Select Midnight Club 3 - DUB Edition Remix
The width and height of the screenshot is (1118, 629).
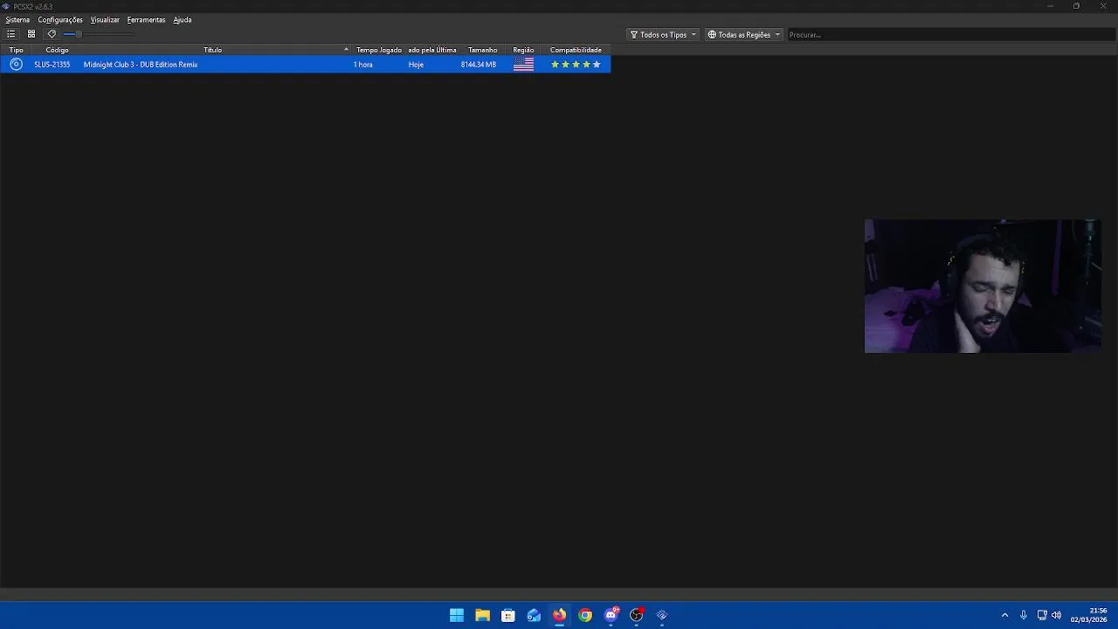click(141, 65)
